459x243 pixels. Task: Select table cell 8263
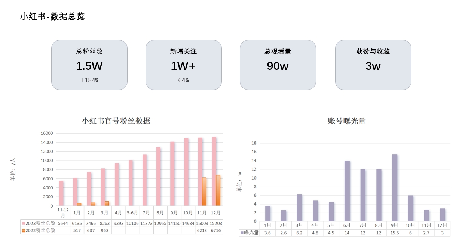coord(105,223)
